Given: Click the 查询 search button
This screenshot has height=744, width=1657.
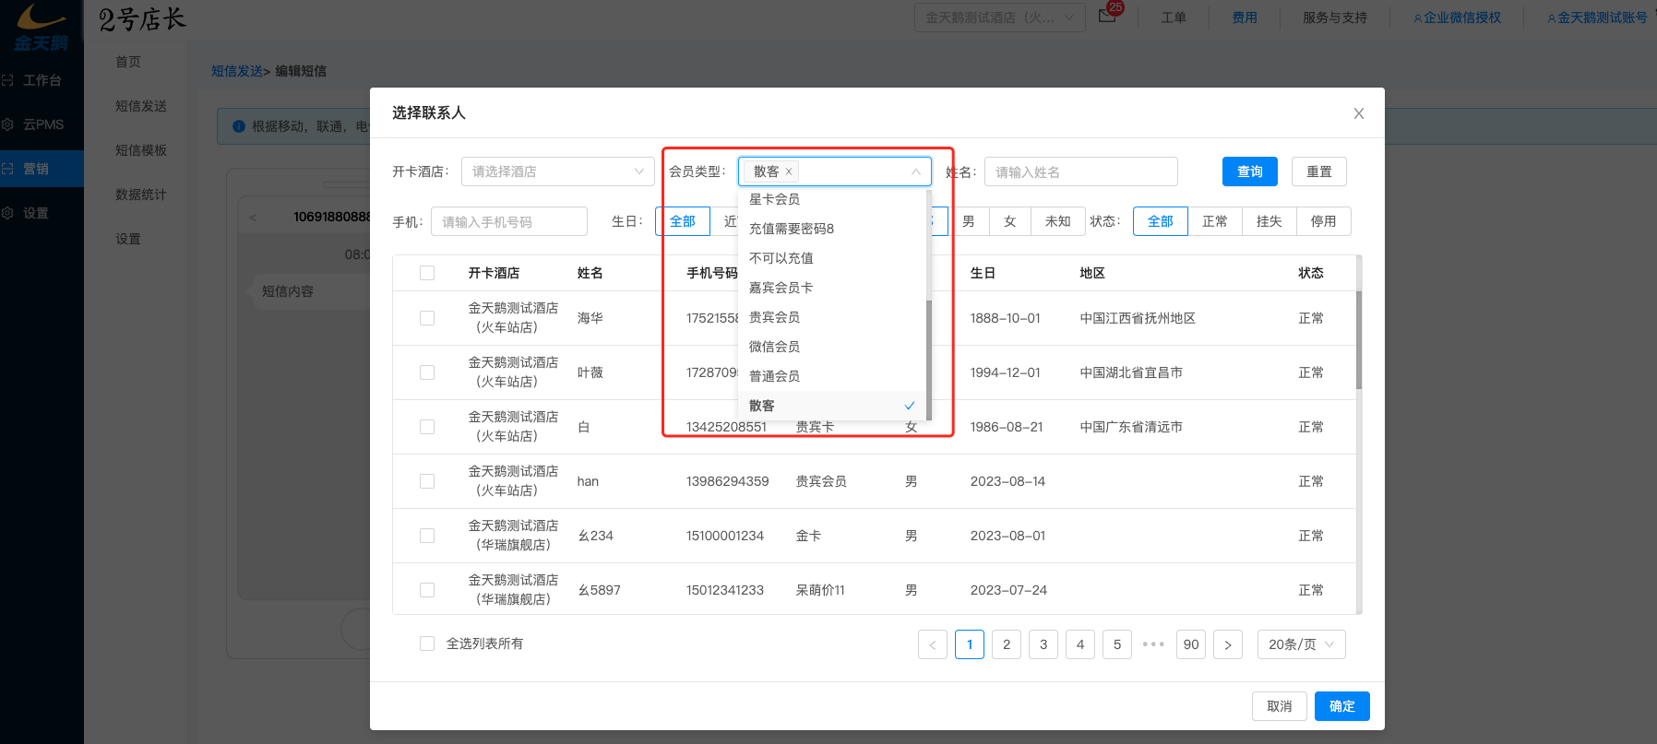Looking at the screenshot, I should click(x=1250, y=171).
